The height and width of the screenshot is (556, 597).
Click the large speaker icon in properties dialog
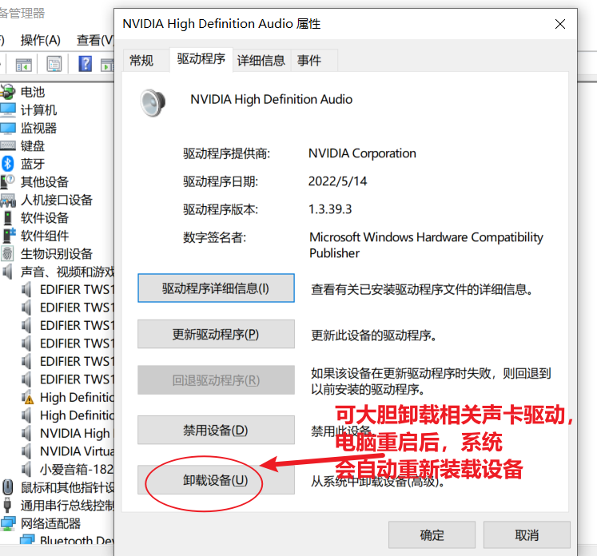click(x=153, y=102)
